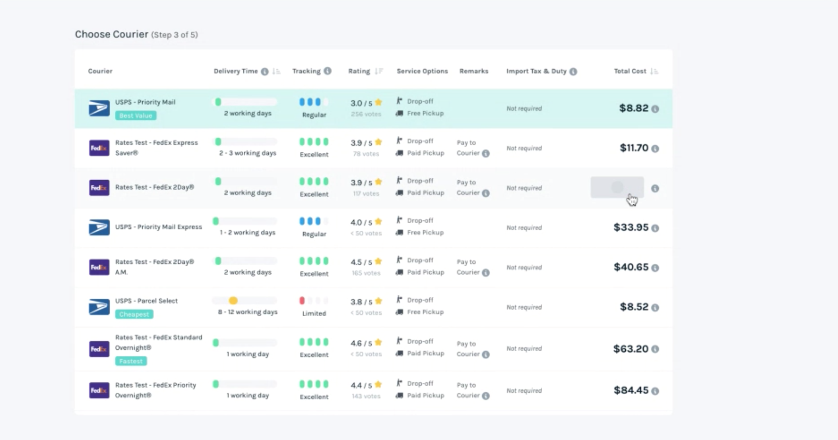Click the FedEx logo on Express Saver row
Image resolution: width=838 pixels, height=440 pixels.
click(x=99, y=148)
